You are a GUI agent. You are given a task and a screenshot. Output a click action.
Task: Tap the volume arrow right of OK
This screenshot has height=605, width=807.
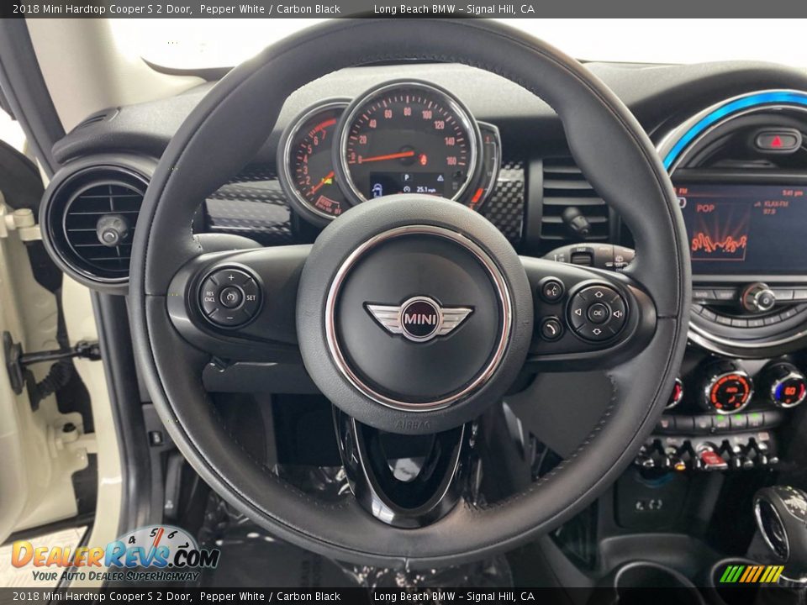[x=618, y=313]
